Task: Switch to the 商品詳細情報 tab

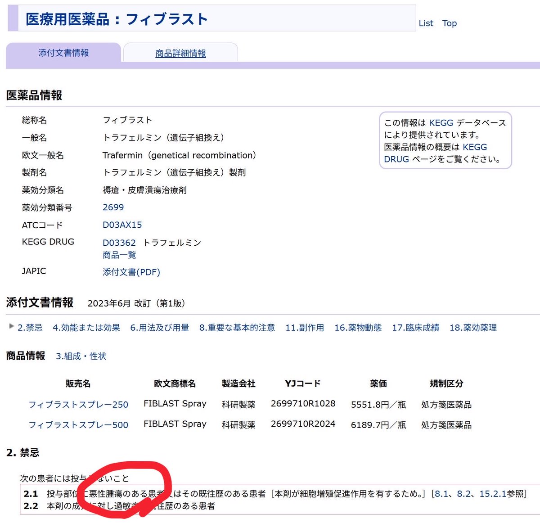Action: coord(180,53)
